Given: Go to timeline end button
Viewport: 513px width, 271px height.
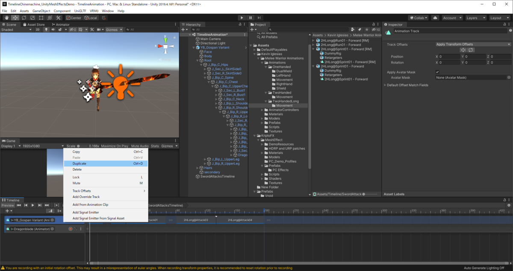Looking at the screenshot, I should coord(47,205).
